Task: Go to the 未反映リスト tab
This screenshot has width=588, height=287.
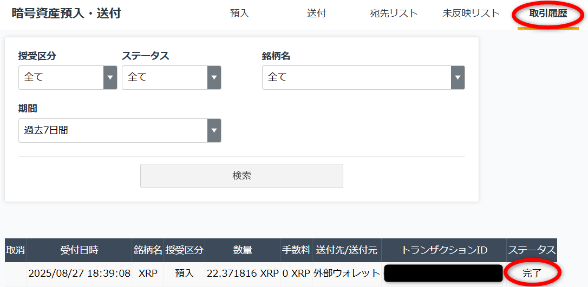Action: coord(471,14)
